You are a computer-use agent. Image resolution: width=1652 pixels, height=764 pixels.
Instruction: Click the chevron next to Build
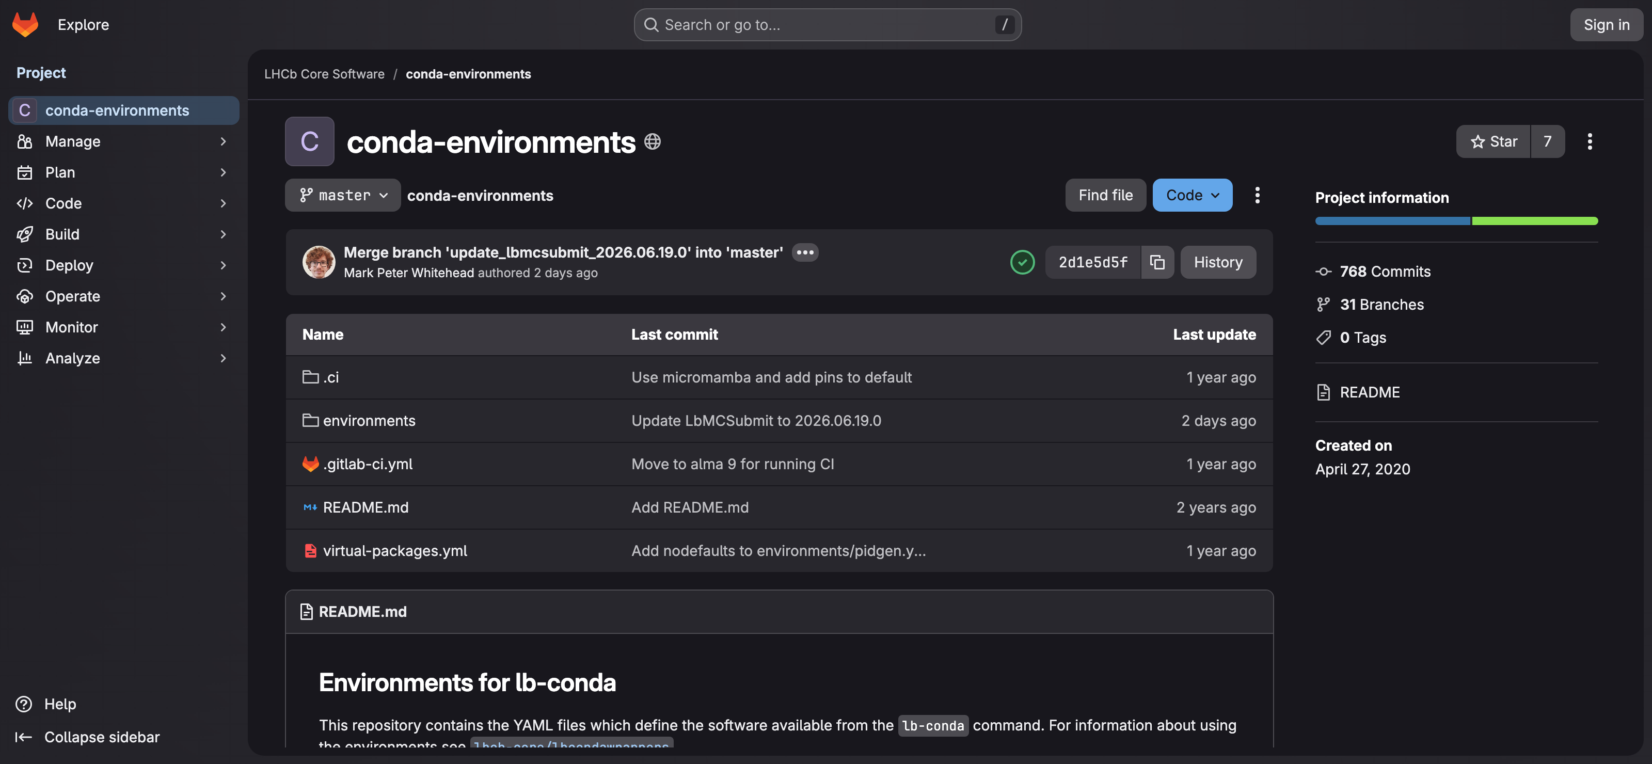point(223,234)
